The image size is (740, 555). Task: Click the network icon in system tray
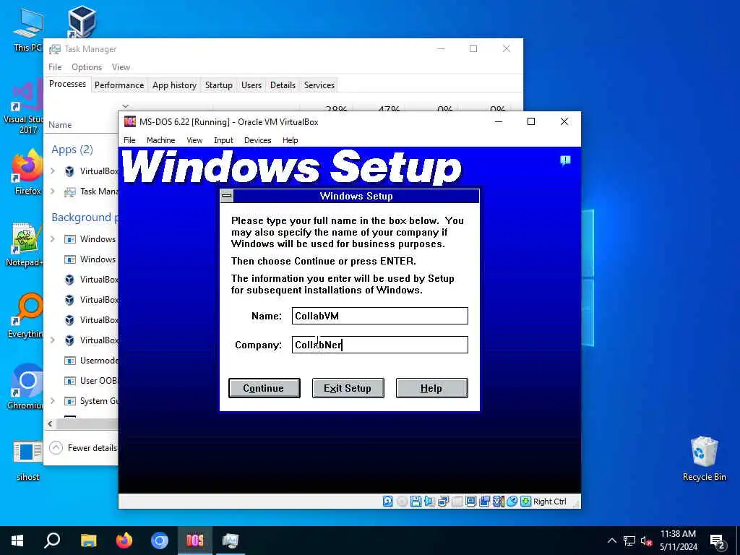tap(629, 541)
